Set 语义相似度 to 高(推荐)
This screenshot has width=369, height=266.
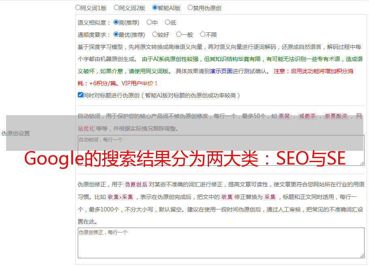[x=116, y=22]
